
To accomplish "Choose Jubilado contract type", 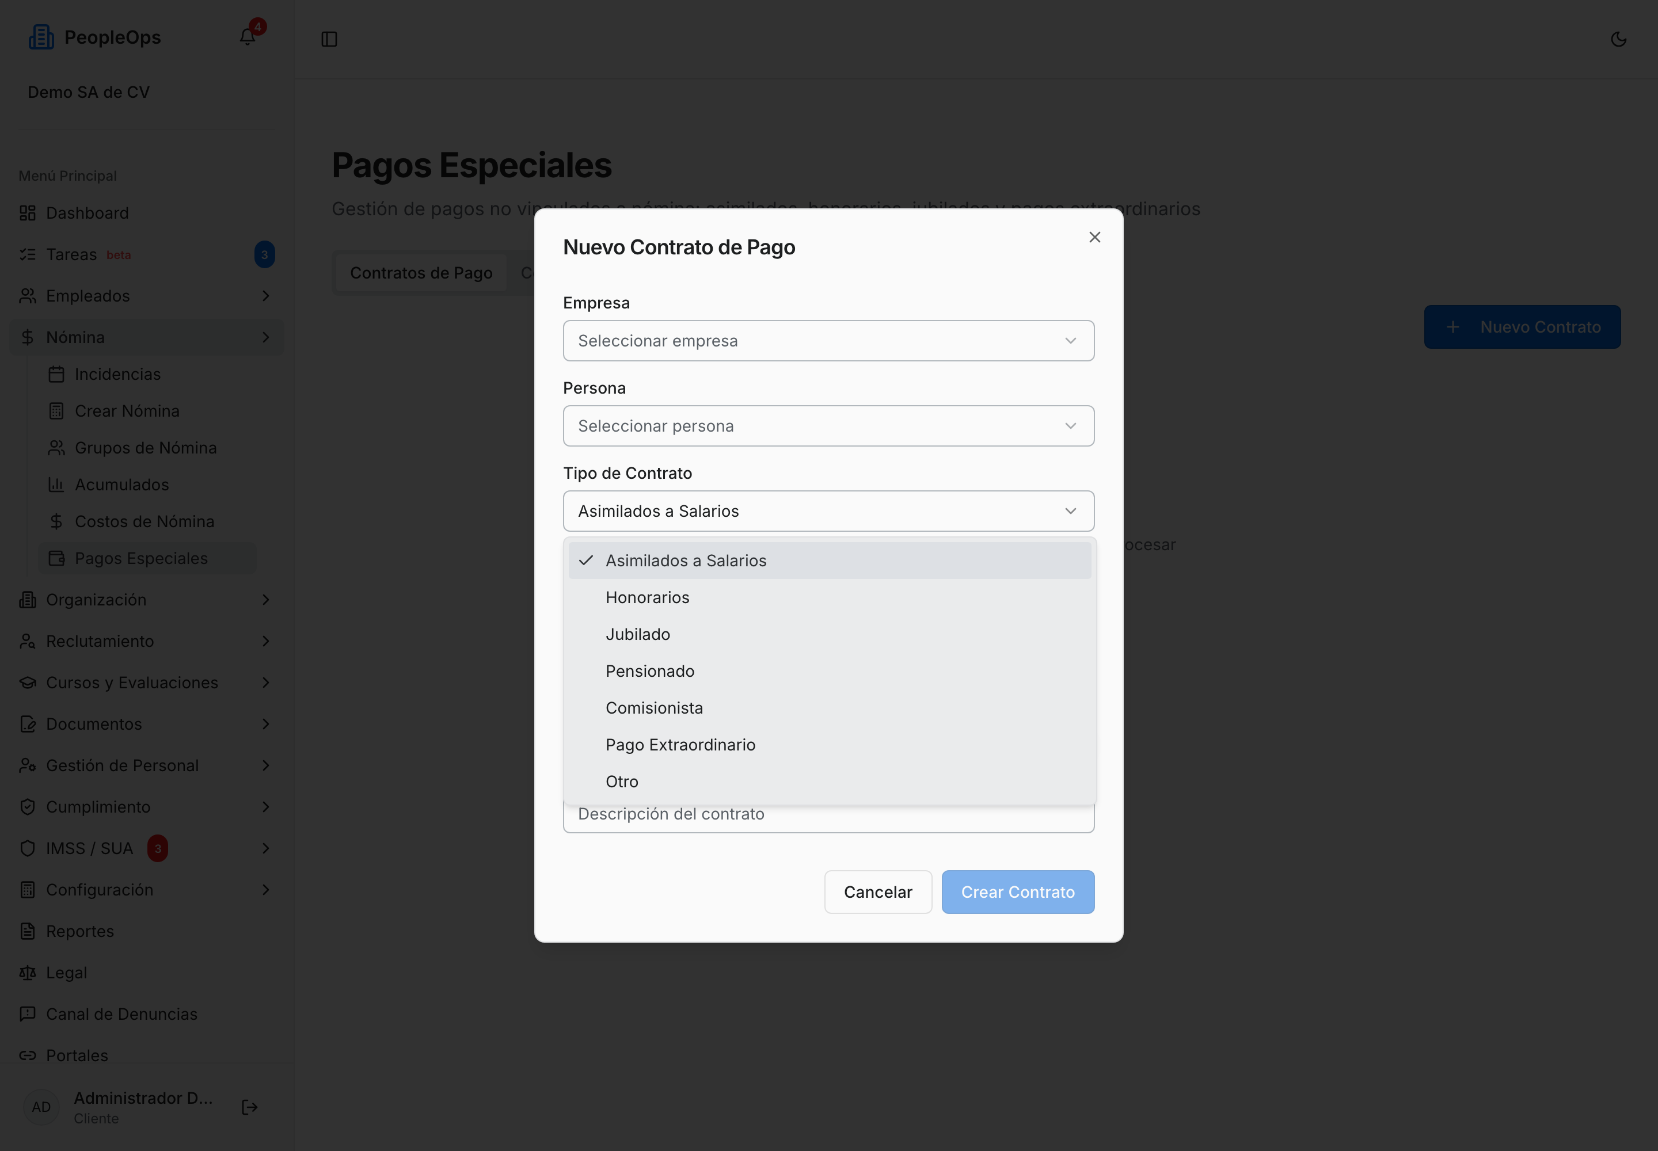I will click(x=829, y=634).
